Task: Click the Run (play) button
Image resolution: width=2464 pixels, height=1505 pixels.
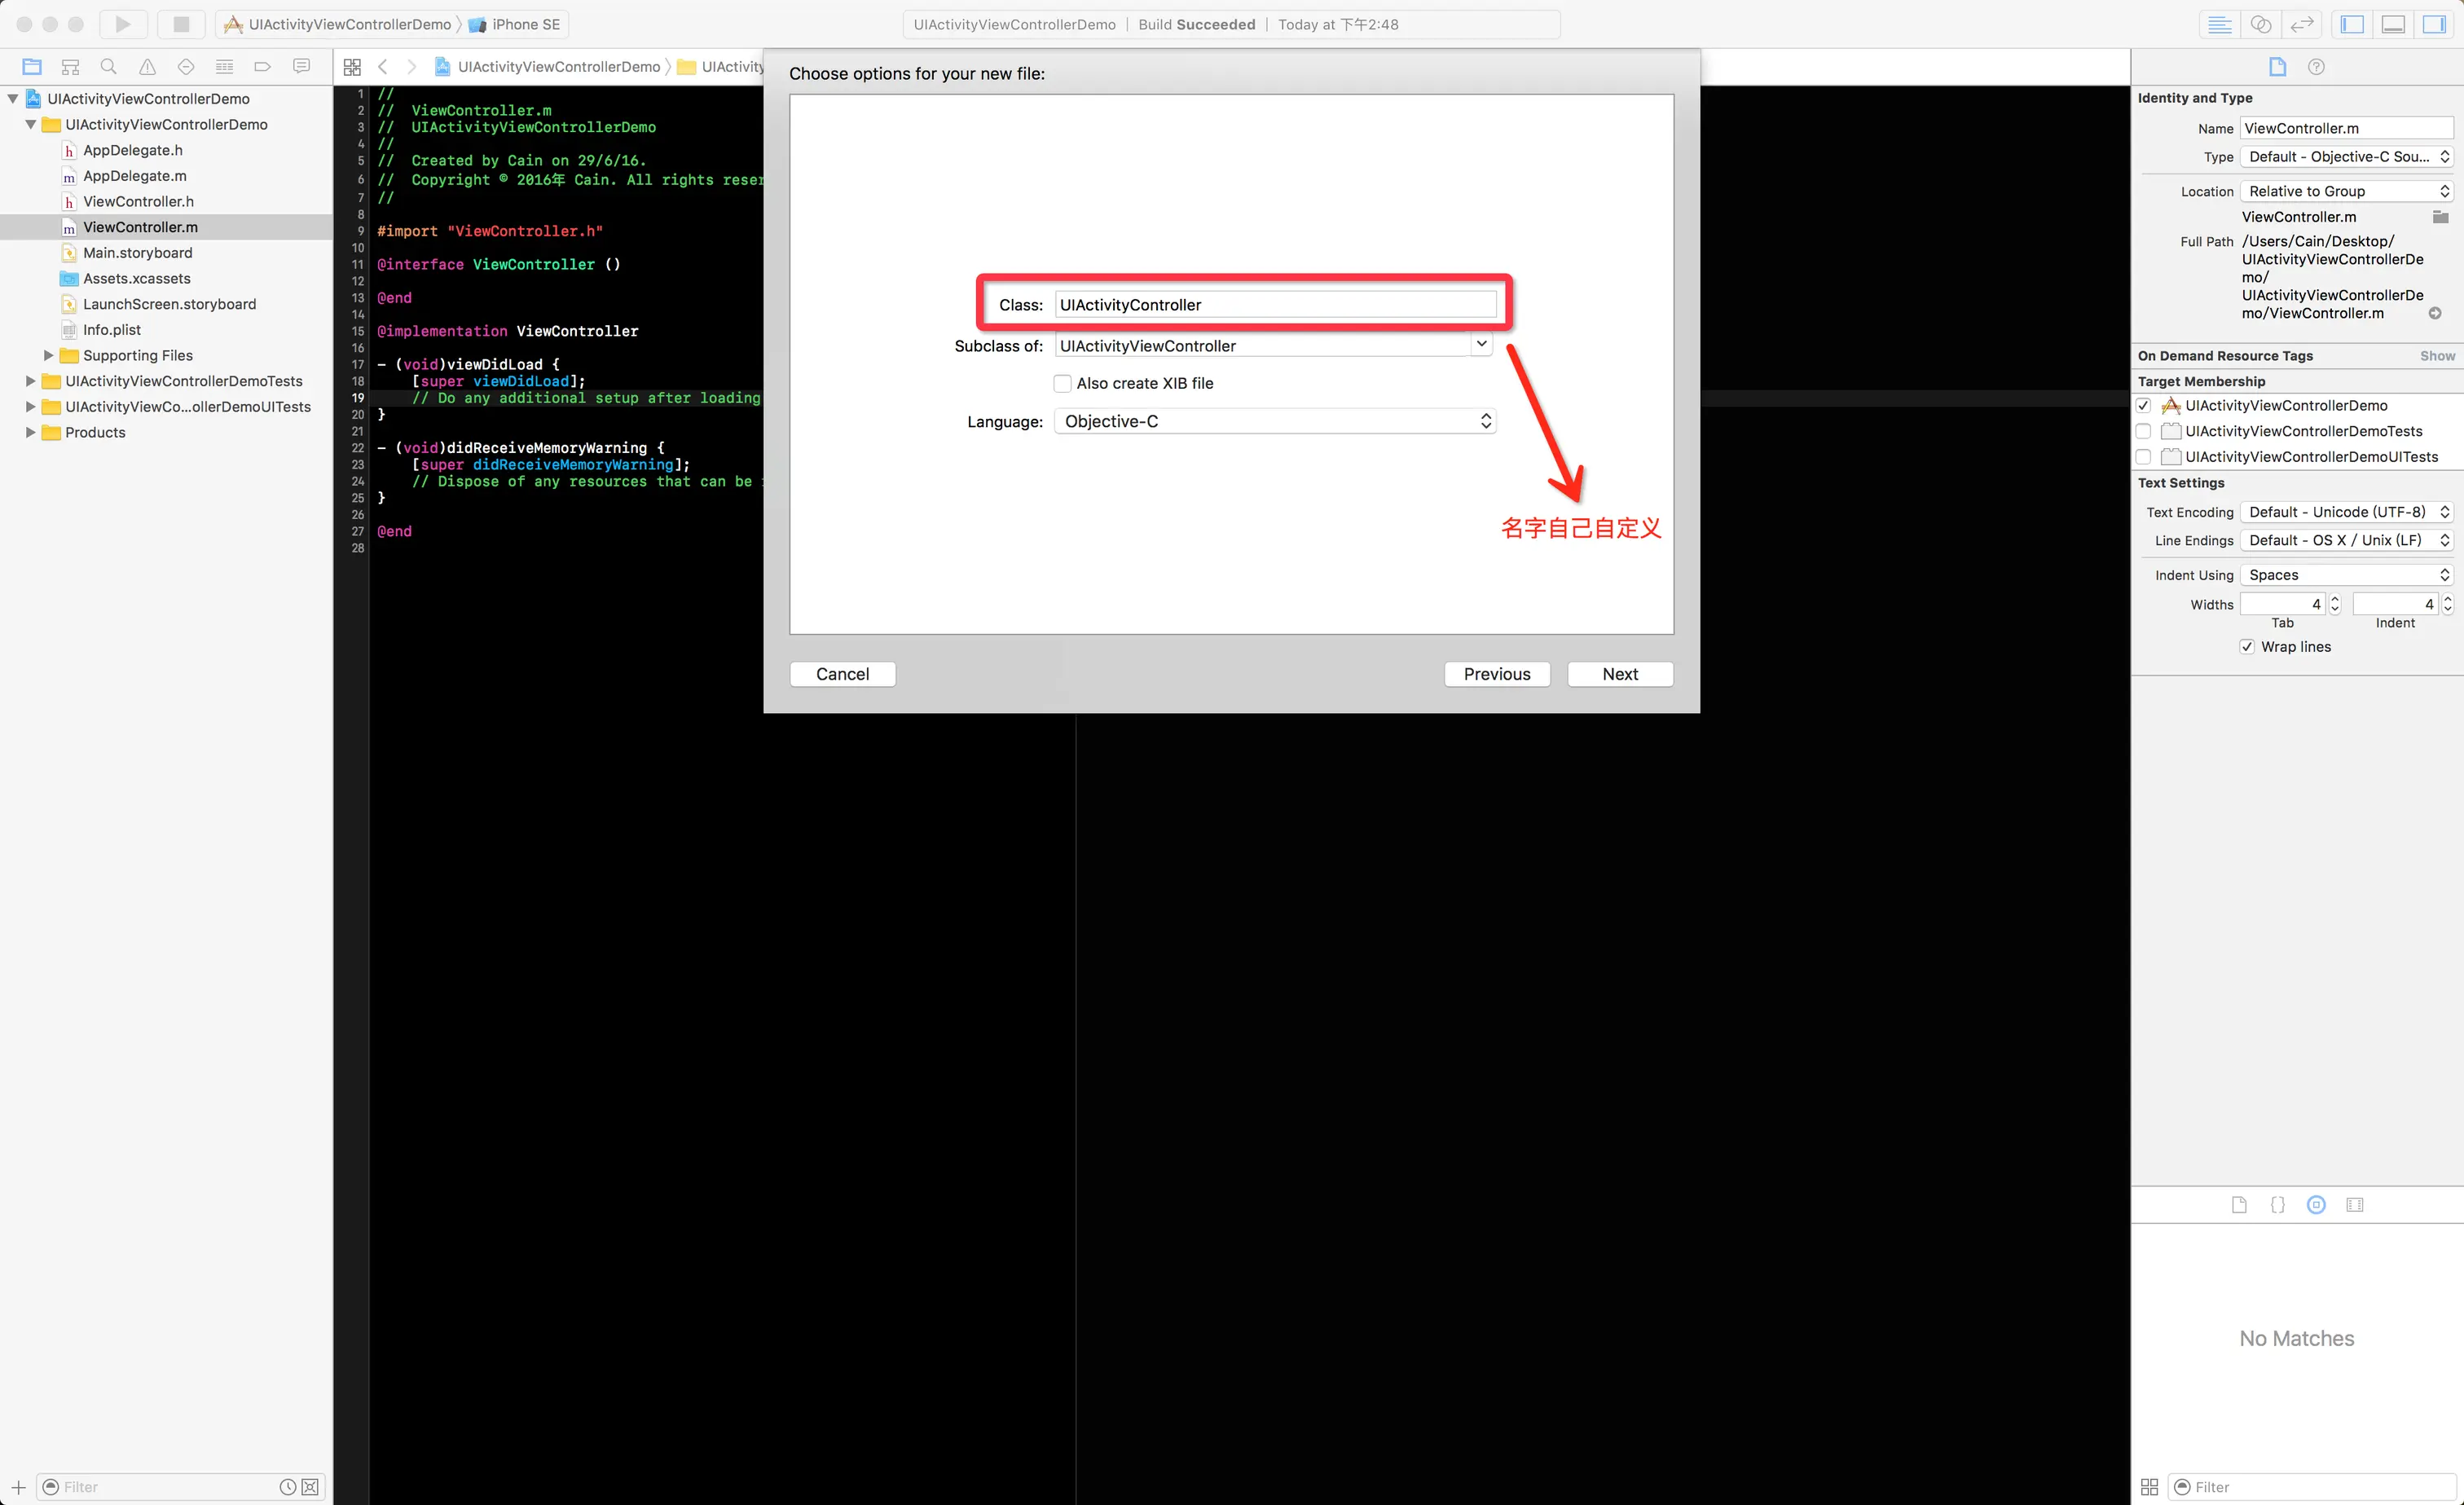Action: (123, 24)
